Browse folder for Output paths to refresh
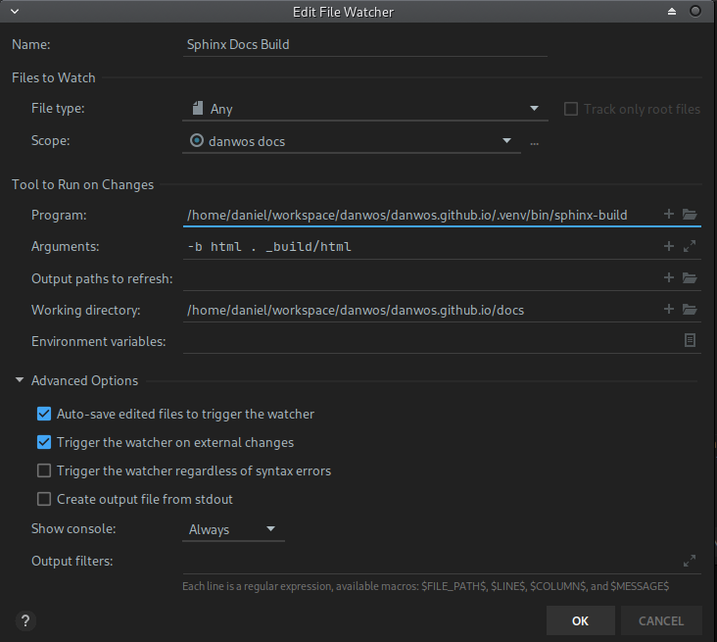The width and height of the screenshot is (717, 642). (x=690, y=278)
